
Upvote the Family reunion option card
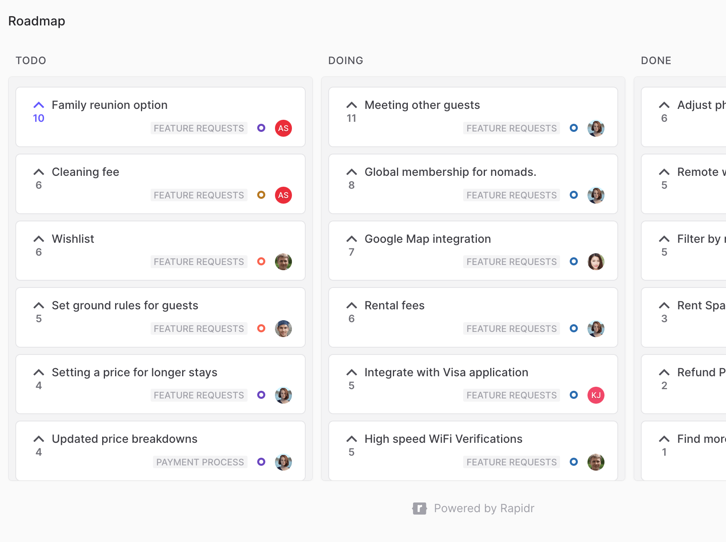pyautogui.click(x=39, y=105)
